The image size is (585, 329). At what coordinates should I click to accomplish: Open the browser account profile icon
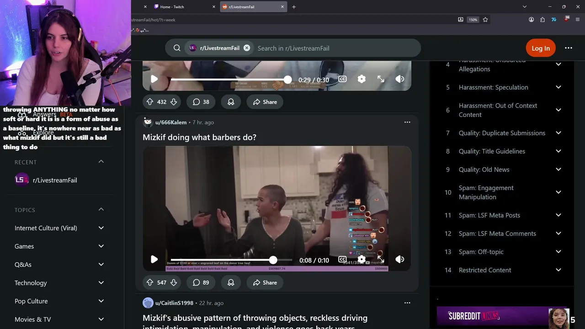531,20
